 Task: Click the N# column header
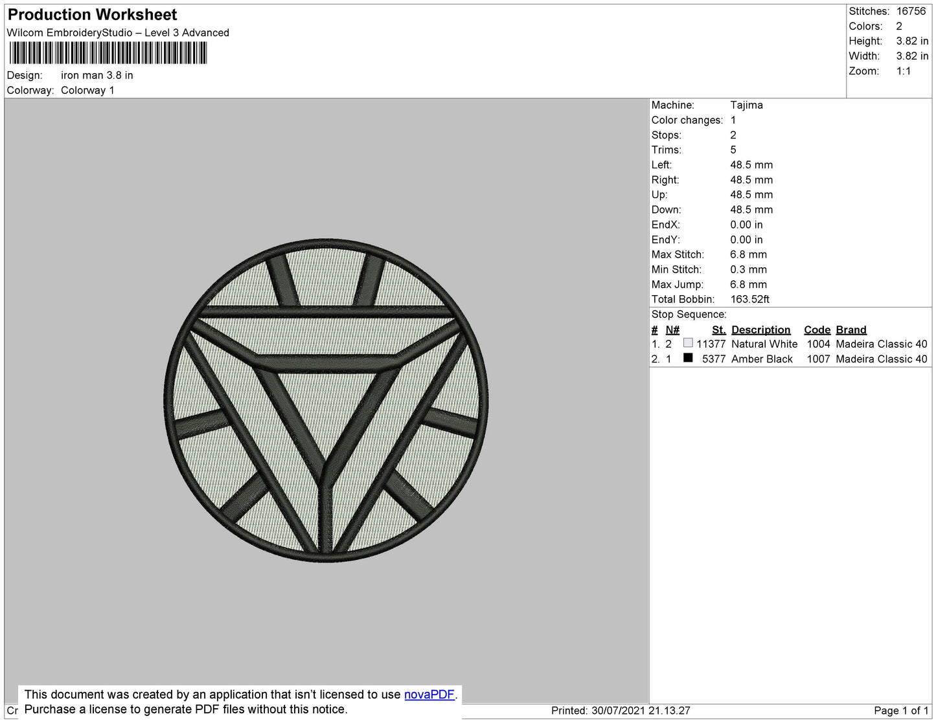tap(672, 330)
